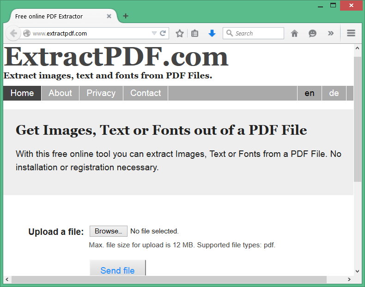
Task: Switch site language to en
Action: pyautogui.click(x=310, y=93)
